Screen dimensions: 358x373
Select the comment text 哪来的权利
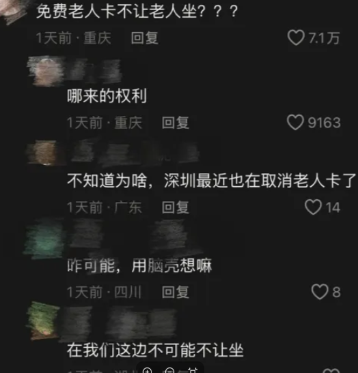click(107, 96)
